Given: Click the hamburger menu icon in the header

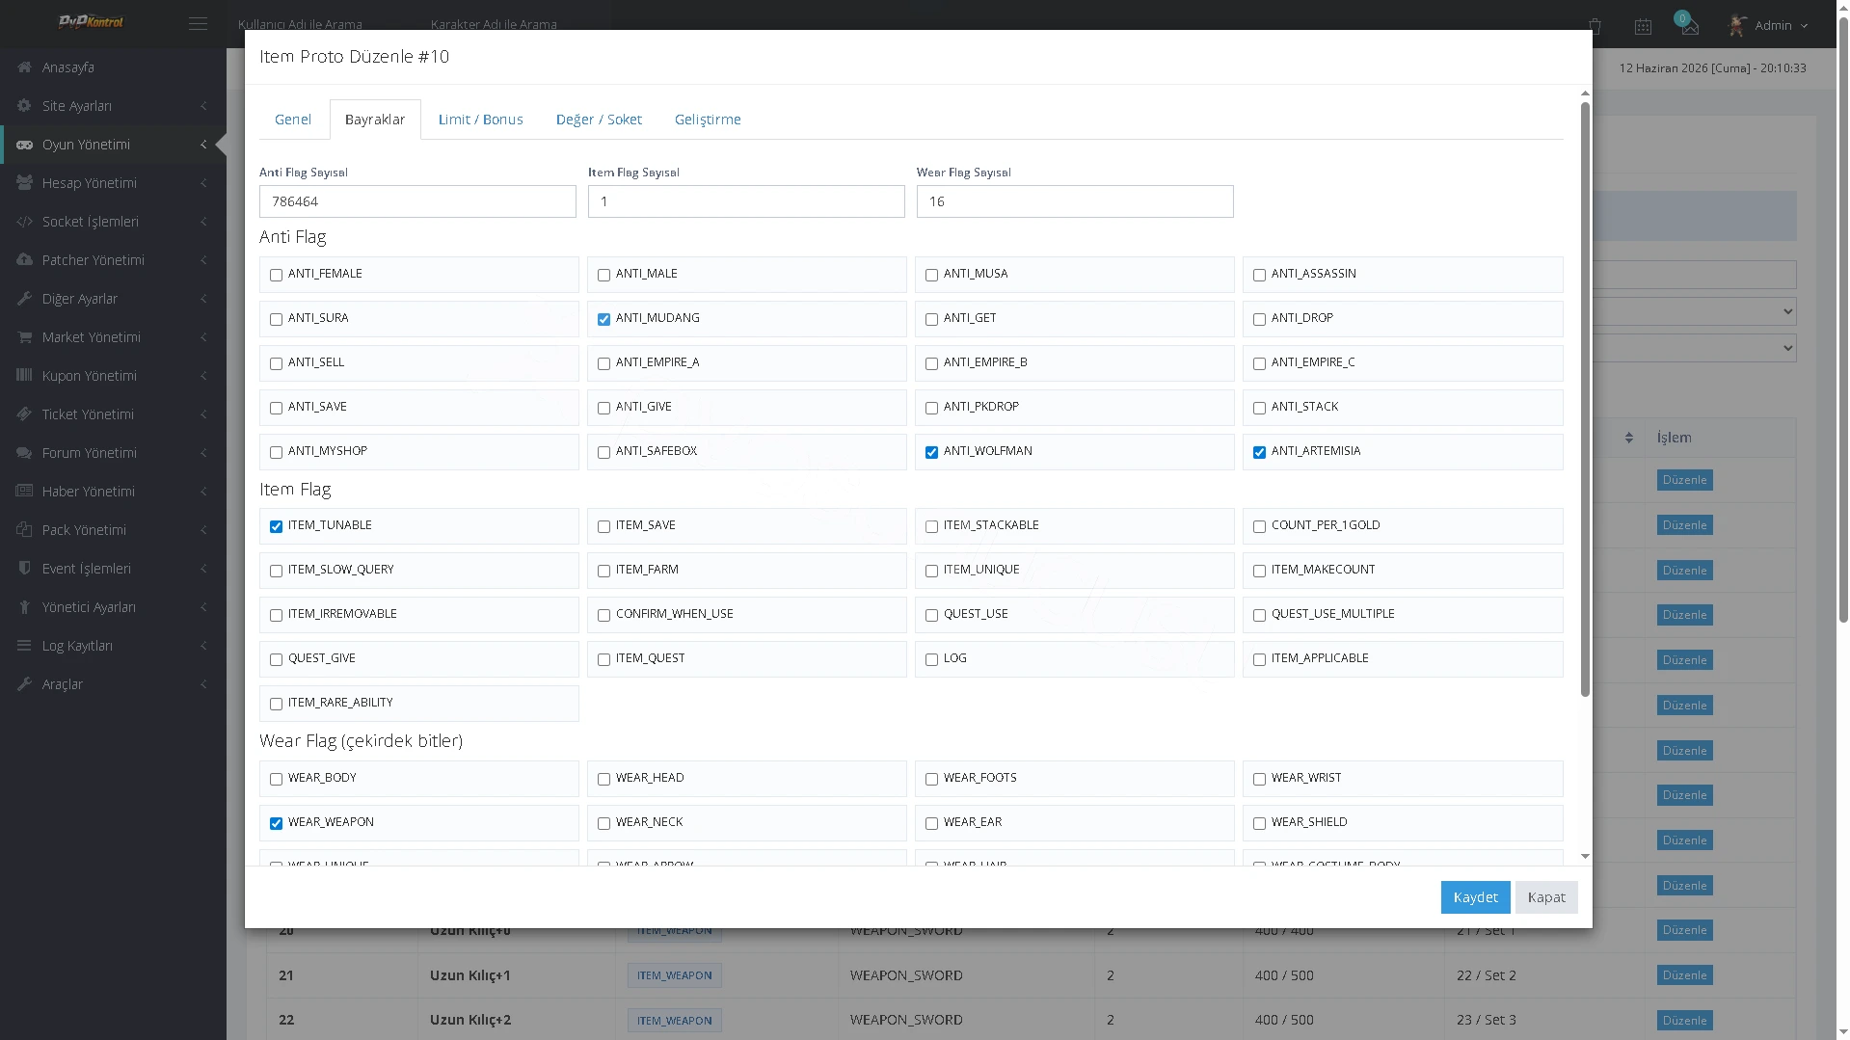Looking at the screenshot, I should 198,24.
